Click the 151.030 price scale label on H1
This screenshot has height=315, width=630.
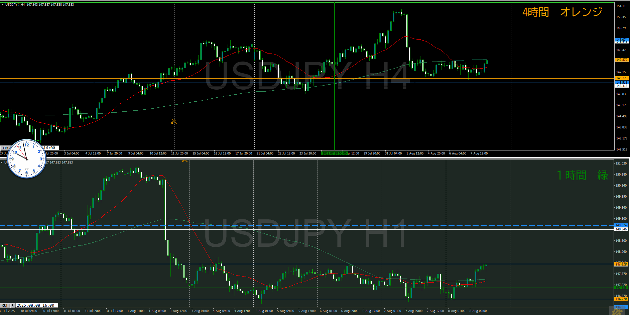pyautogui.click(x=621, y=164)
